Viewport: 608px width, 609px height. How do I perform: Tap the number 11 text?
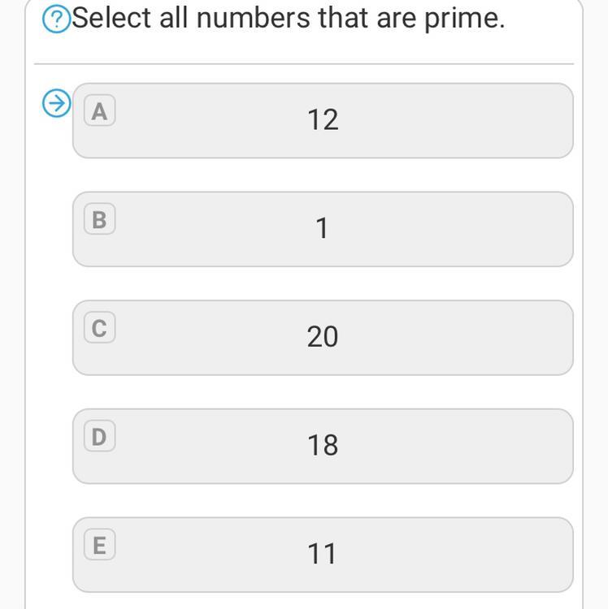323,554
